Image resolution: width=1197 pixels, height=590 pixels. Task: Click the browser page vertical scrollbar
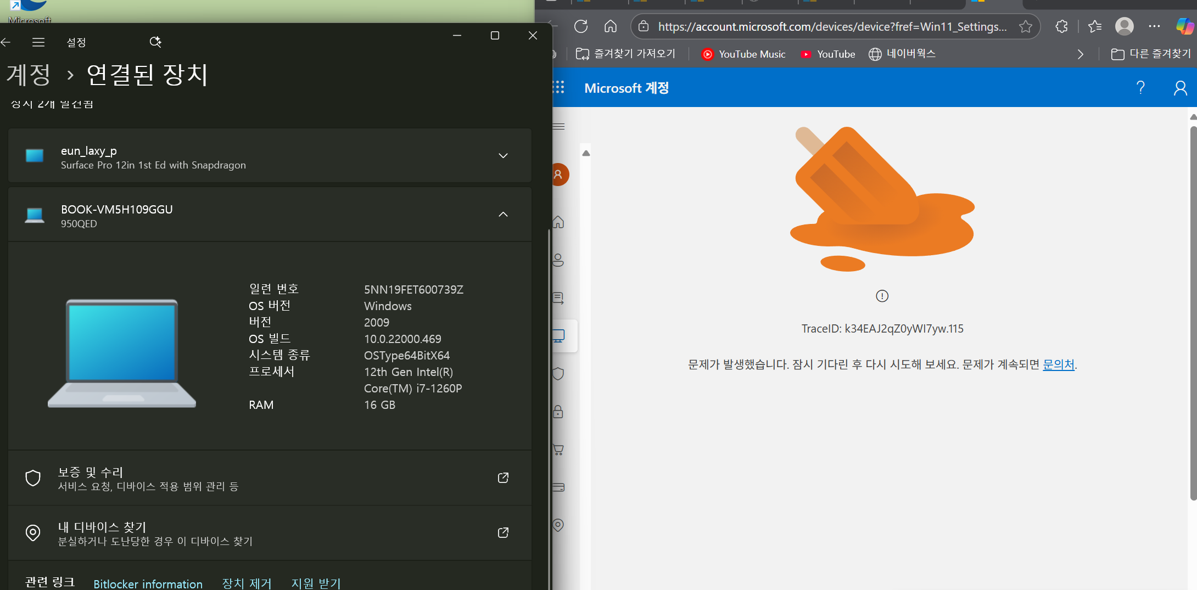(1193, 313)
